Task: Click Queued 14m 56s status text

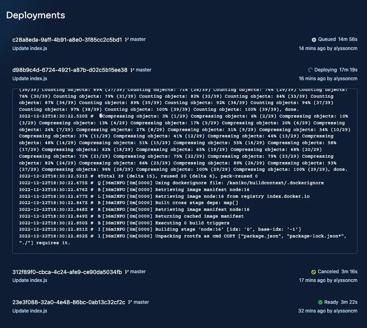Action: [x=338, y=39]
